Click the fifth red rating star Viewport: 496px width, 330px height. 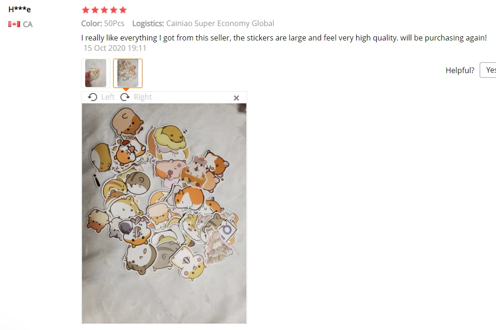pos(123,10)
